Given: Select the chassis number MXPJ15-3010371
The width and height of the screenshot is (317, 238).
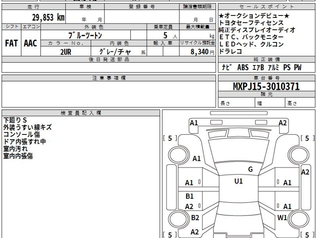Looking at the screenshot, I should [x=266, y=86].
